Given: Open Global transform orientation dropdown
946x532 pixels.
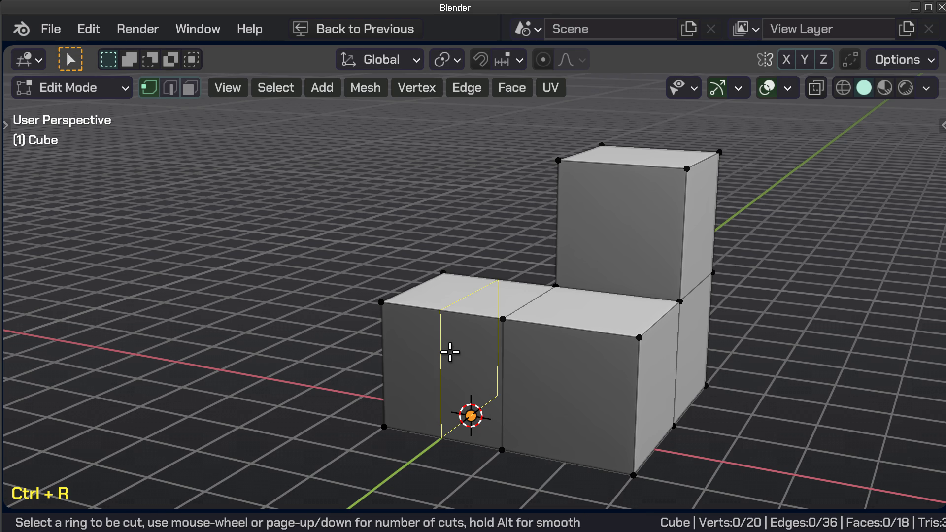Looking at the screenshot, I should 379,60.
